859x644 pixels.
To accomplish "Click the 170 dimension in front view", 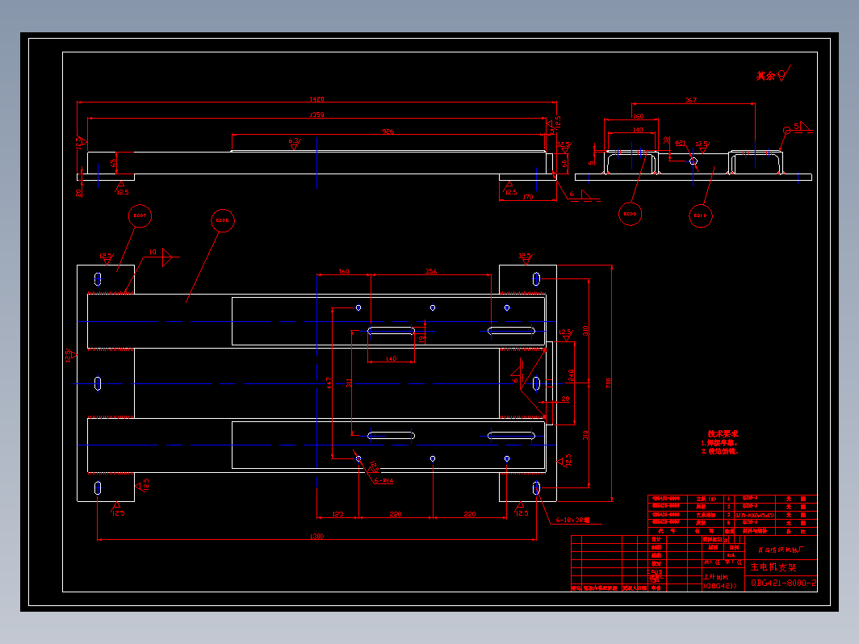I will click(527, 197).
